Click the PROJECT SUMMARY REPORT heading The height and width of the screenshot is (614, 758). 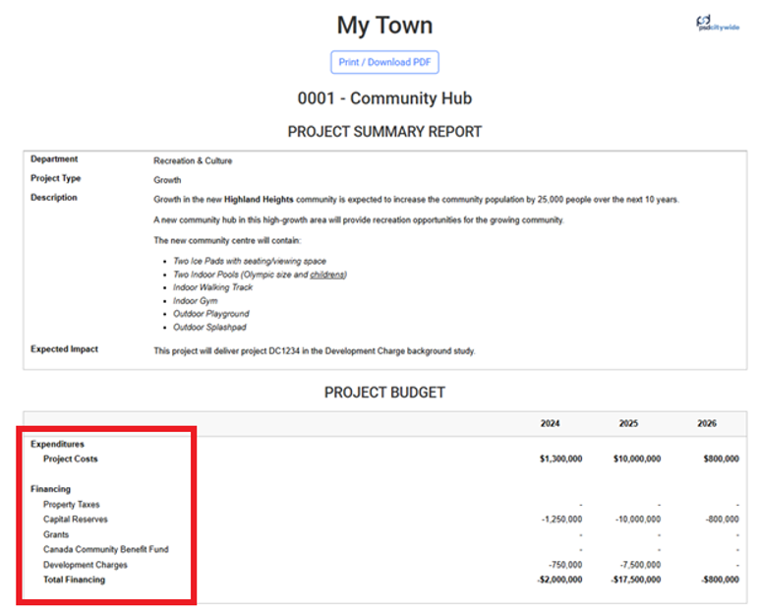pyautogui.click(x=384, y=132)
